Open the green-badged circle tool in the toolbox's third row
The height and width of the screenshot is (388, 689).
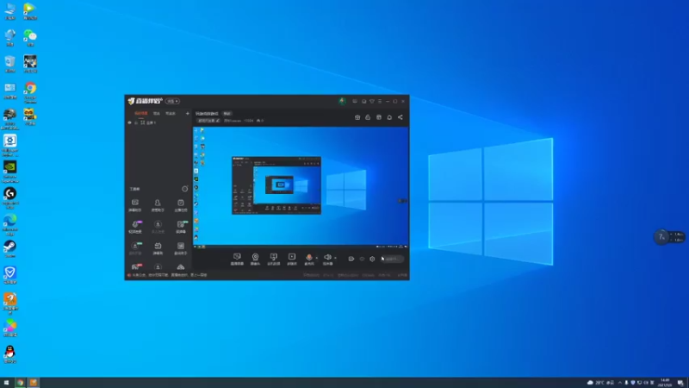[x=135, y=248]
